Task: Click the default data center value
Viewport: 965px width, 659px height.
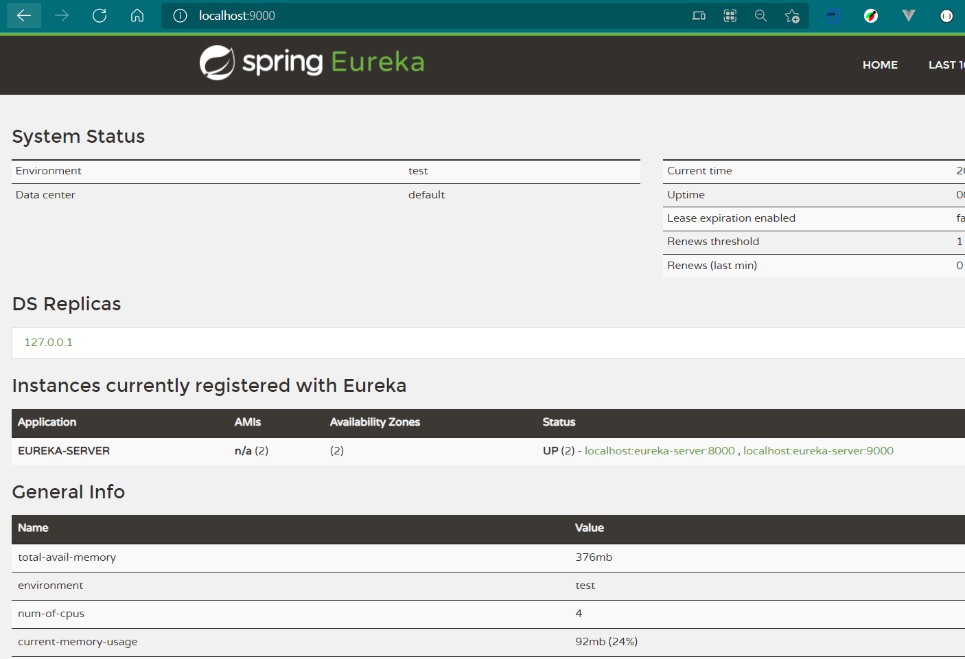Action: tap(426, 195)
